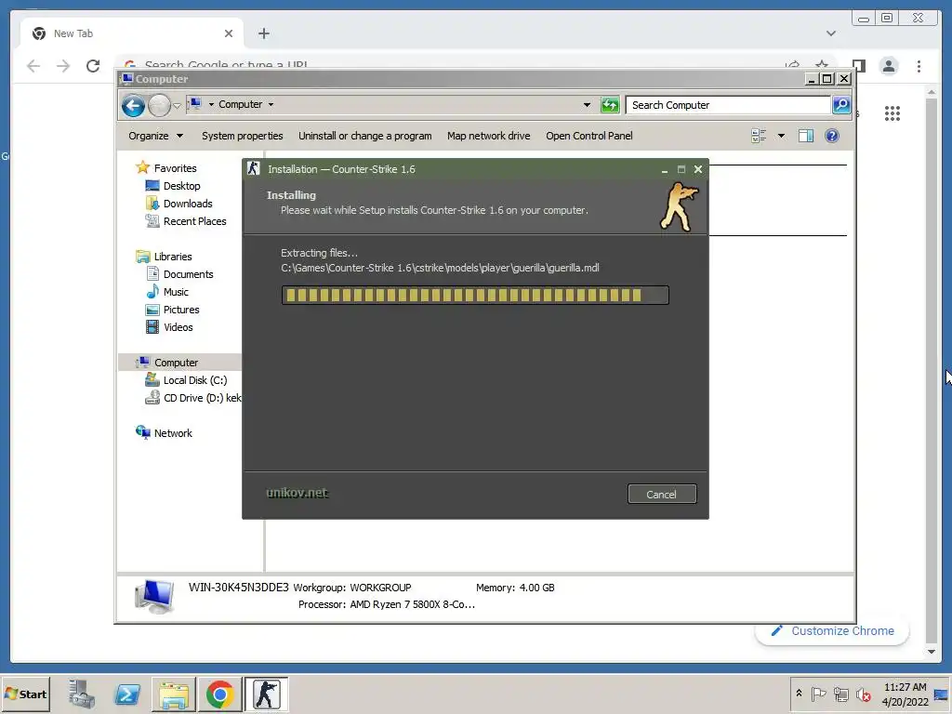Expand the view options dropdown arrow
Image resolution: width=952 pixels, height=714 pixels.
click(781, 136)
